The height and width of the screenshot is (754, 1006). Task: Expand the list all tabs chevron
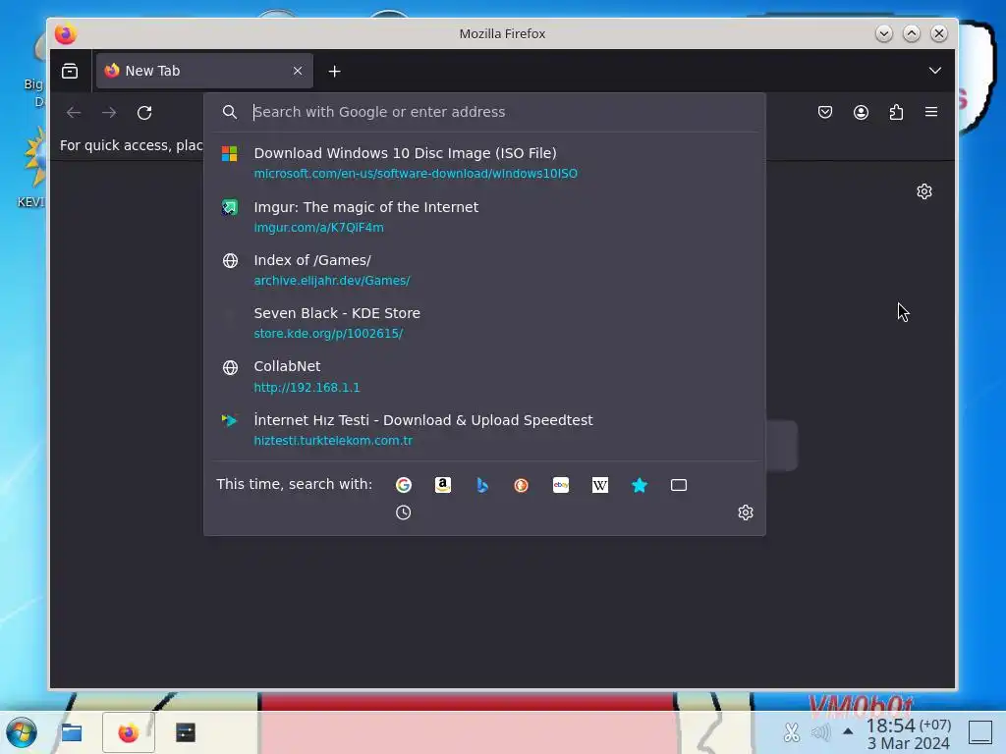[935, 71]
